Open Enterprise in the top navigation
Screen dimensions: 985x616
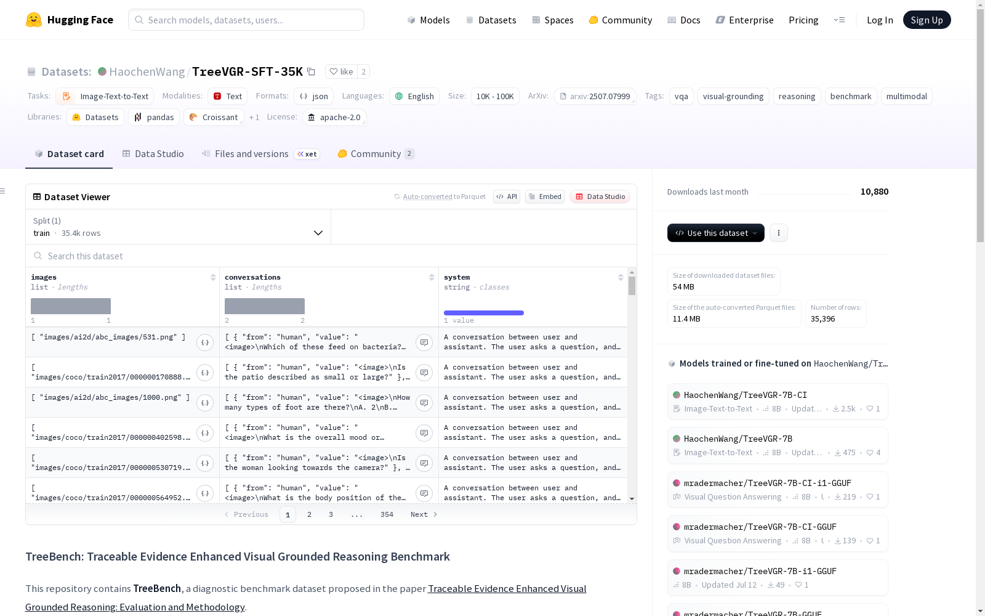tap(745, 20)
